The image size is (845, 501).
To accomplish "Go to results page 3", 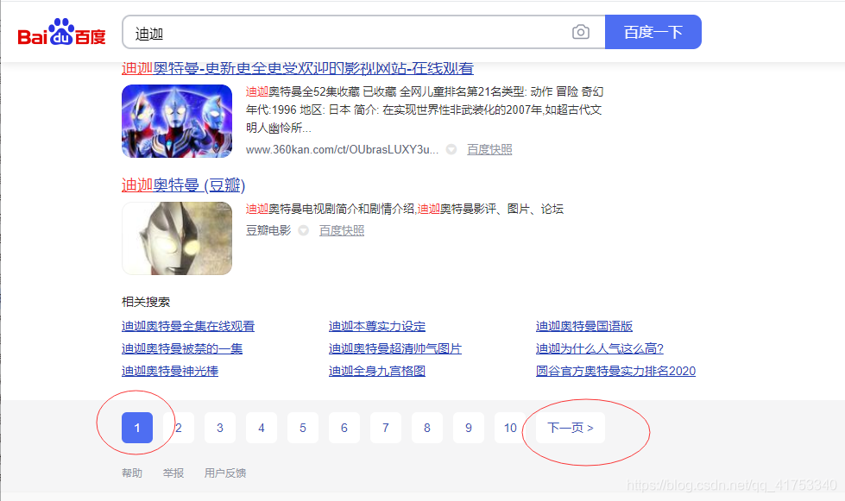I will pyautogui.click(x=220, y=428).
